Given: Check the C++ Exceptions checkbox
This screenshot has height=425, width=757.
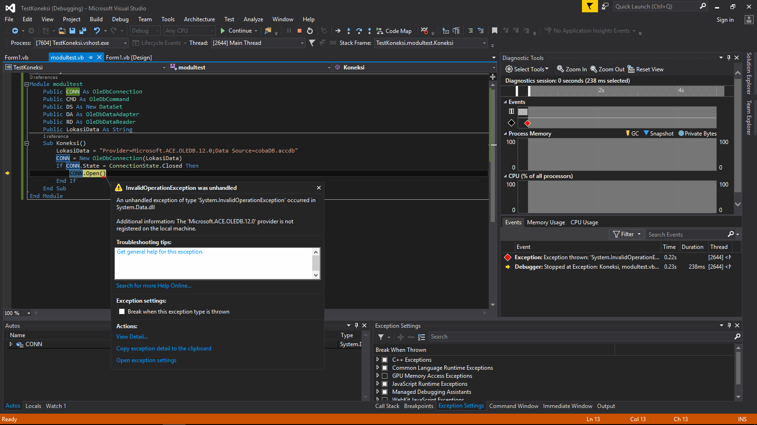Looking at the screenshot, I should point(384,359).
